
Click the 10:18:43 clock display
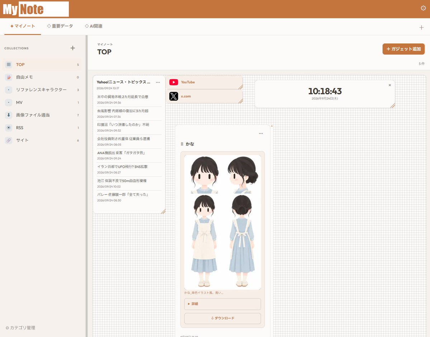pos(325,91)
